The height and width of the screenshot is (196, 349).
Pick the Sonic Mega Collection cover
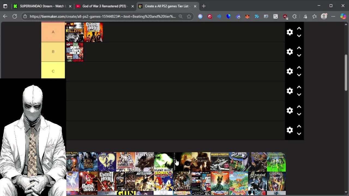point(163,181)
